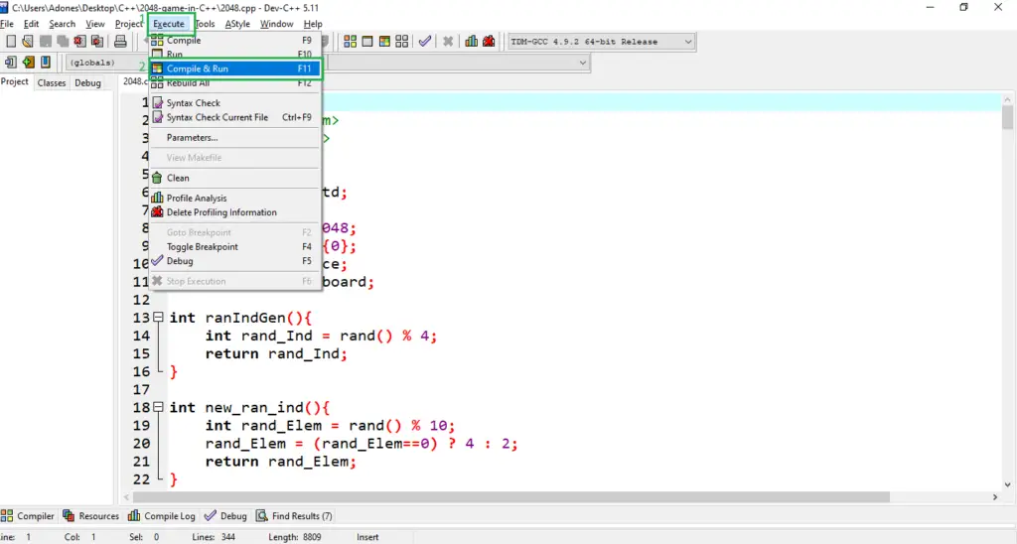Click the New file toolbar icon
The height and width of the screenshot is (544, 1017).
(x=10, y=42)
